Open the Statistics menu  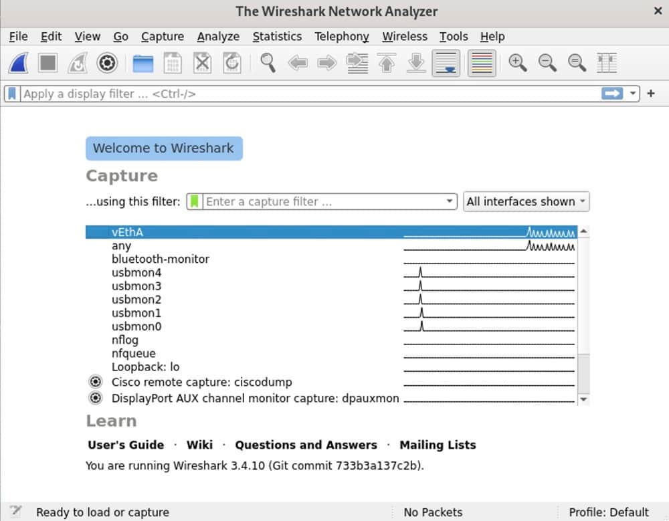(x=277, y=37)
